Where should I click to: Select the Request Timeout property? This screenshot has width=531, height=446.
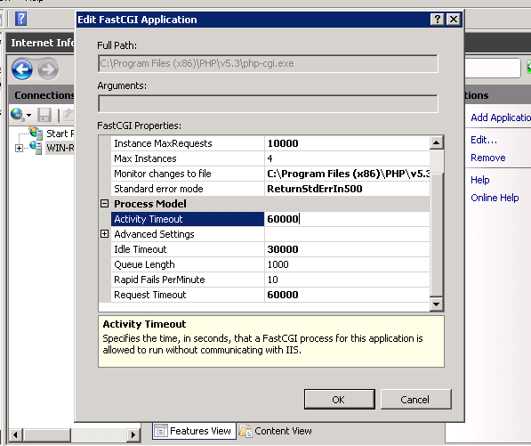click(x=188, y=295)
